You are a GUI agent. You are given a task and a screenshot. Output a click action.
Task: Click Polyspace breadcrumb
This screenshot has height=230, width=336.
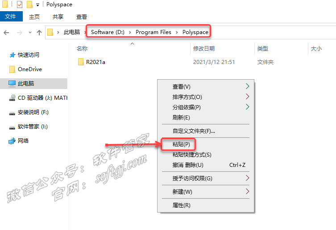(195, 32)
